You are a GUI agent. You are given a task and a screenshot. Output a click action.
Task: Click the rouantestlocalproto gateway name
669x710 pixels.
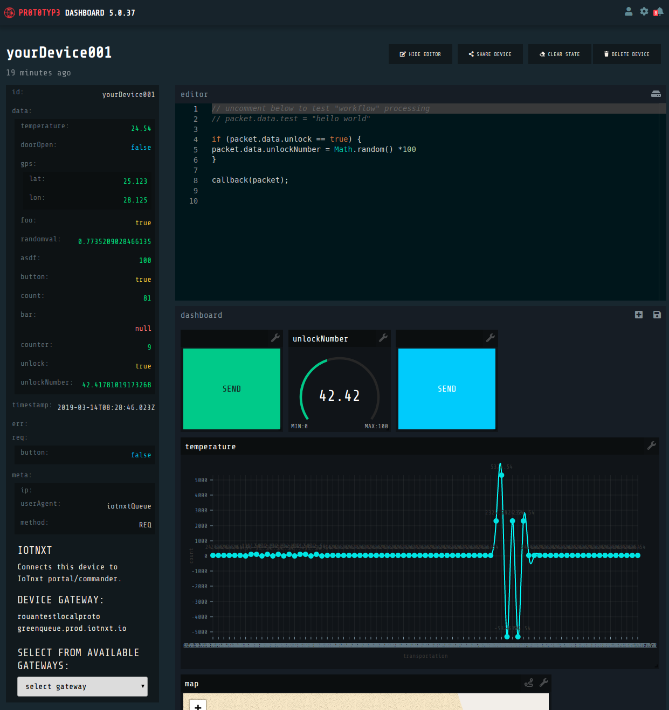[59, 616]
